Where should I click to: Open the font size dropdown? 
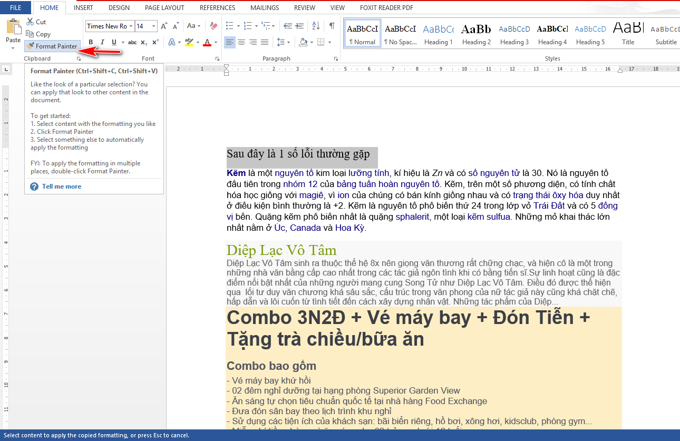[154, 26]
